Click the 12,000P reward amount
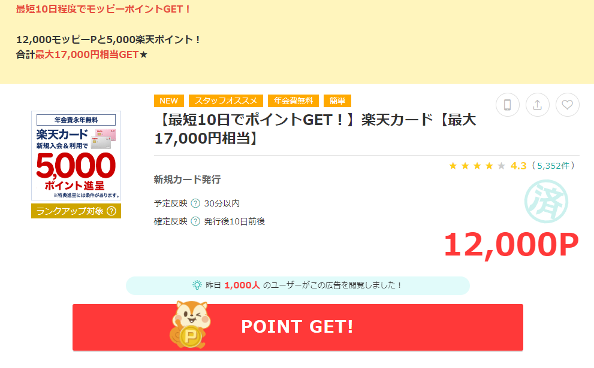 click(x=511, y=245)
